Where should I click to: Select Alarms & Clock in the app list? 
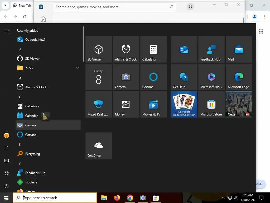(48, 87)
